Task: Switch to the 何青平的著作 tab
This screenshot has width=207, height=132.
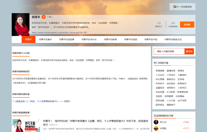Action: (45, 40)
